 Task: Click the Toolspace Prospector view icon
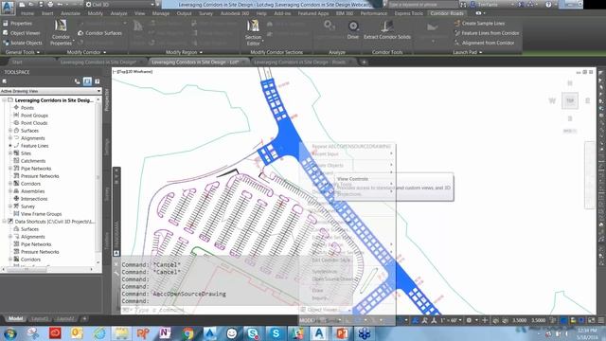87,81
